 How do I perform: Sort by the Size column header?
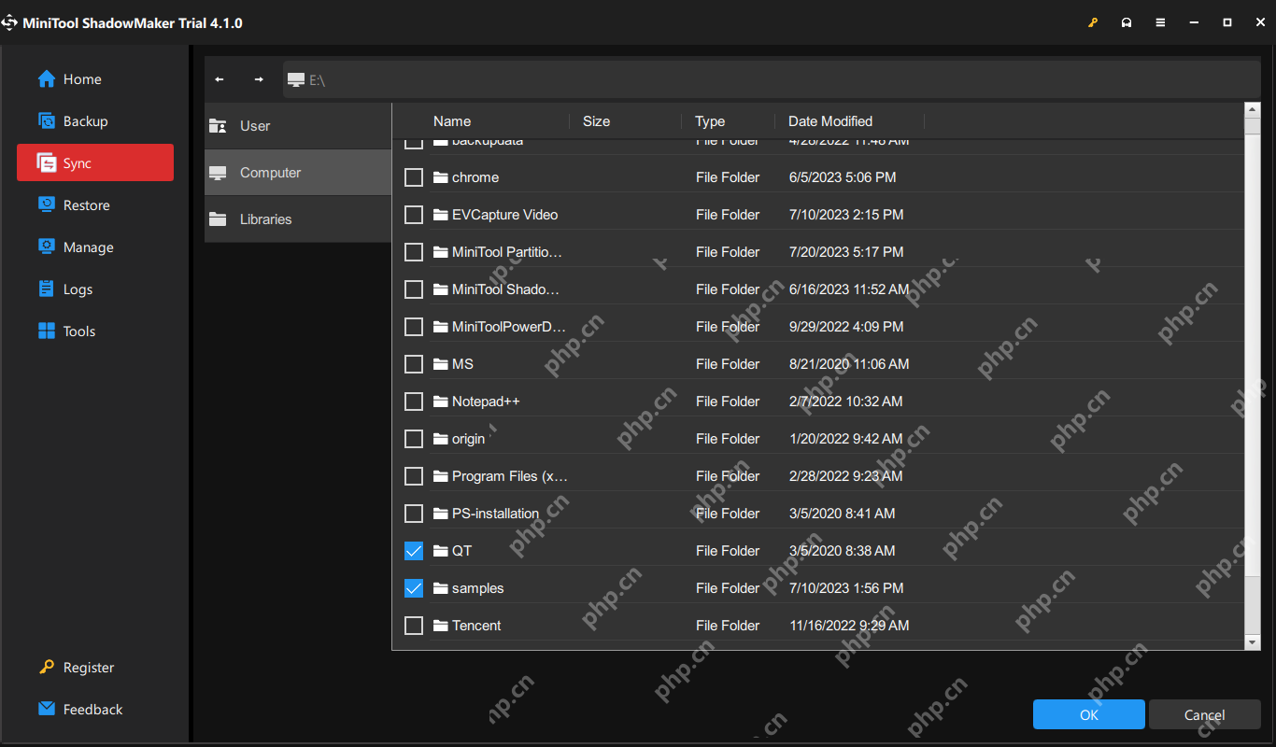(x=596, y=121)
